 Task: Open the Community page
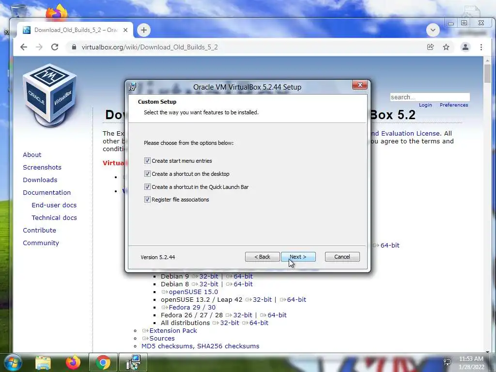point(41,243)
